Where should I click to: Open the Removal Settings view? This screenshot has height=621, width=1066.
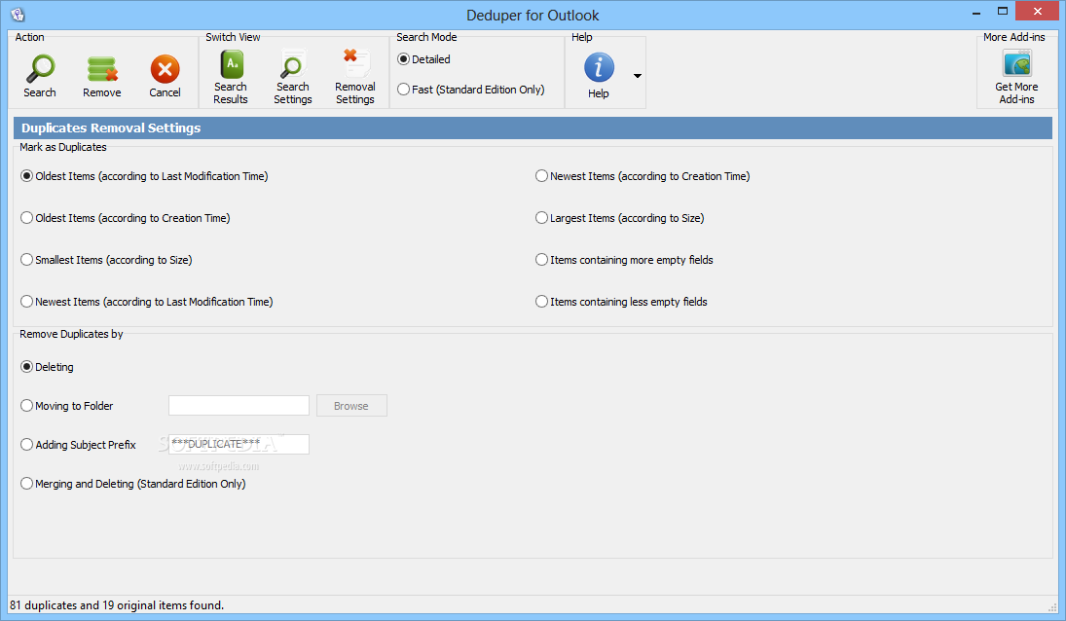tap(355, 77)
